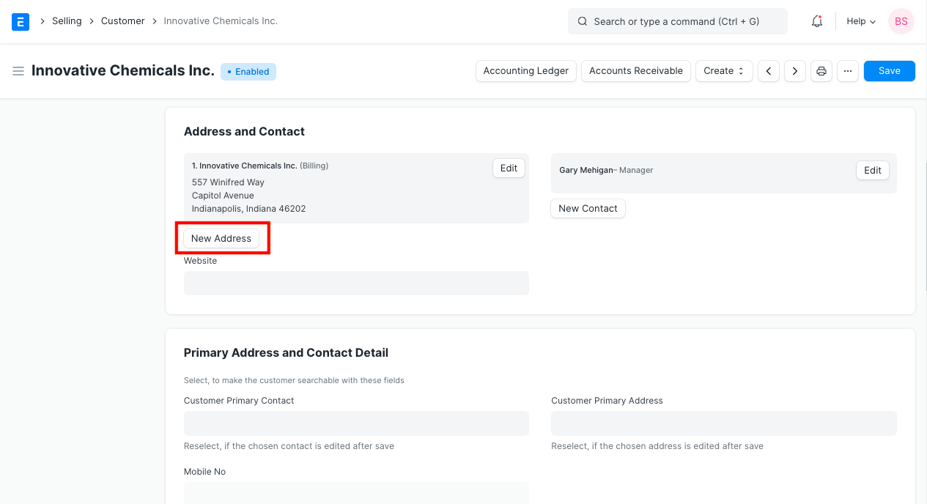This screenshot has width=927, height=504.
Task: Open the Customer Primary Contact selector
Action: (356, 423)
